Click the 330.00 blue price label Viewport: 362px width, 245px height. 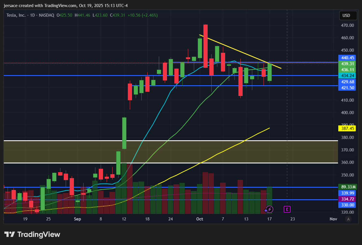click(x=348, y=205)
